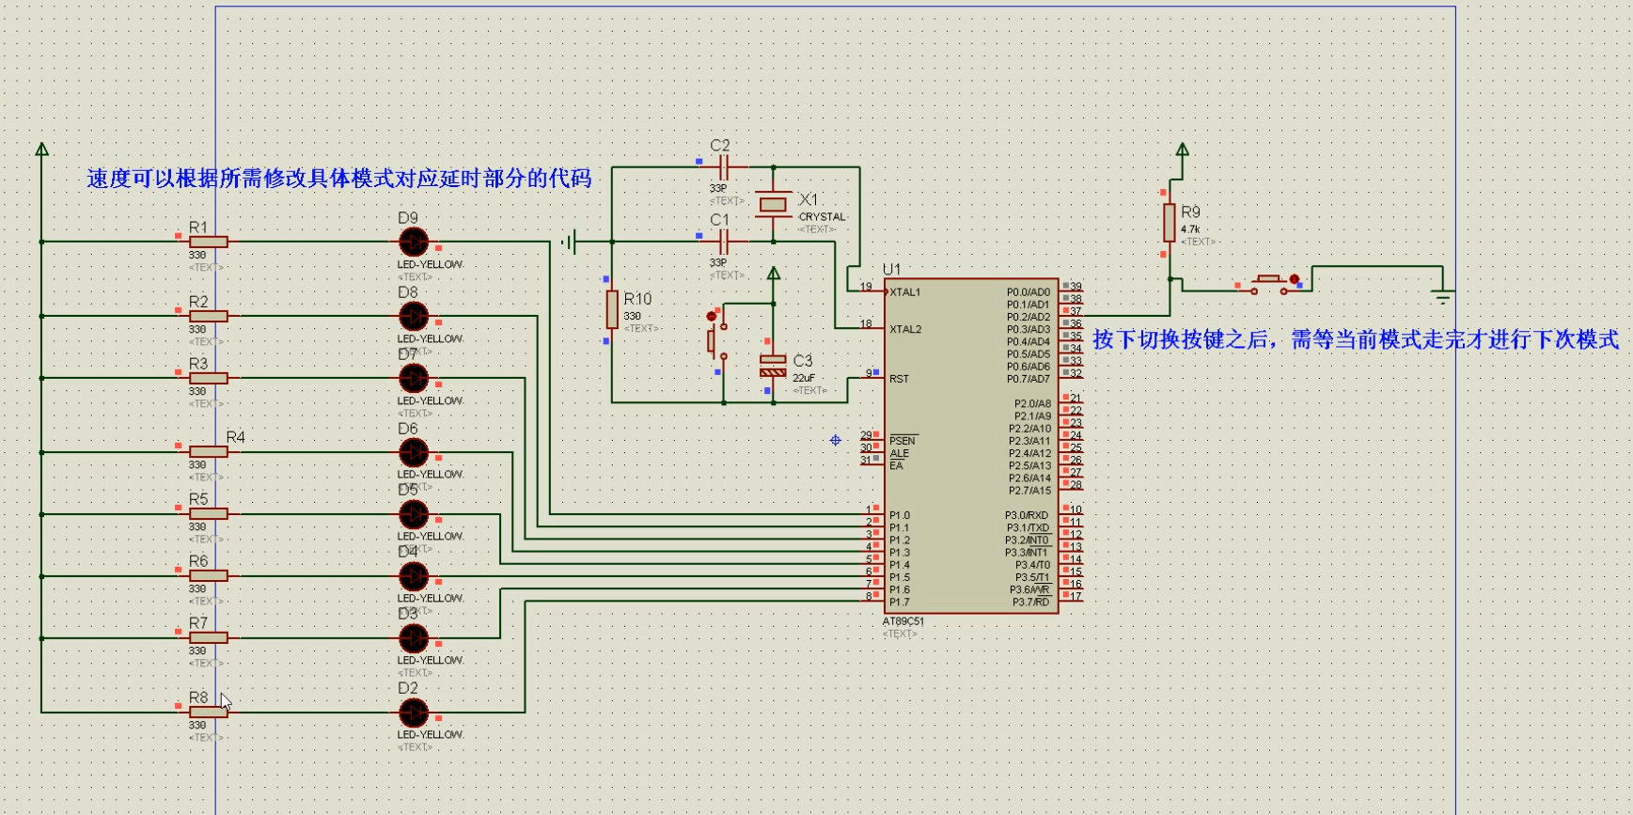Click the origin marker crosshair left of PSEN
Image resolution: width=1633 pixels, height=815 pixels.
pos(835,440)
